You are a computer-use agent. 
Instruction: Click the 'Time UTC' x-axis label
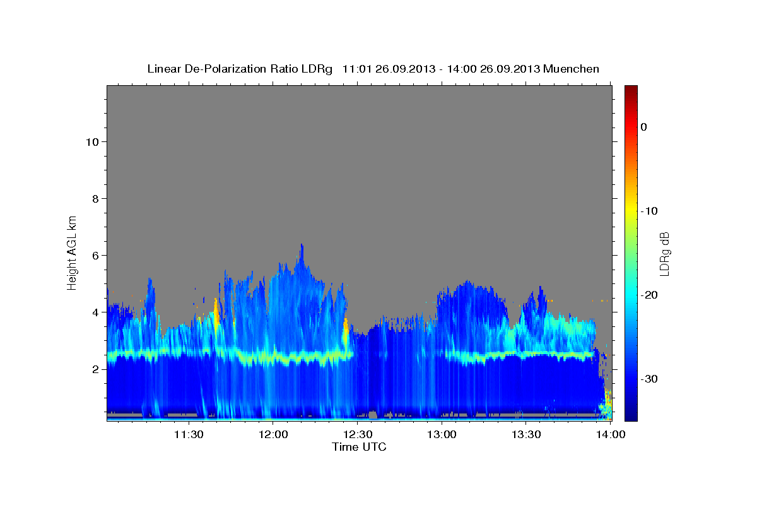[x=359, y=447]
